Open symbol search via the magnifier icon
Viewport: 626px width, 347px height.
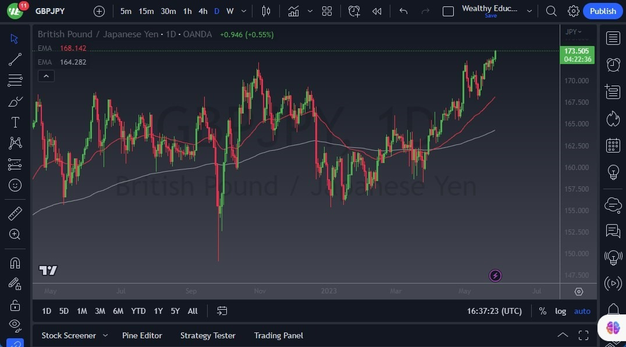pos(550,10)
